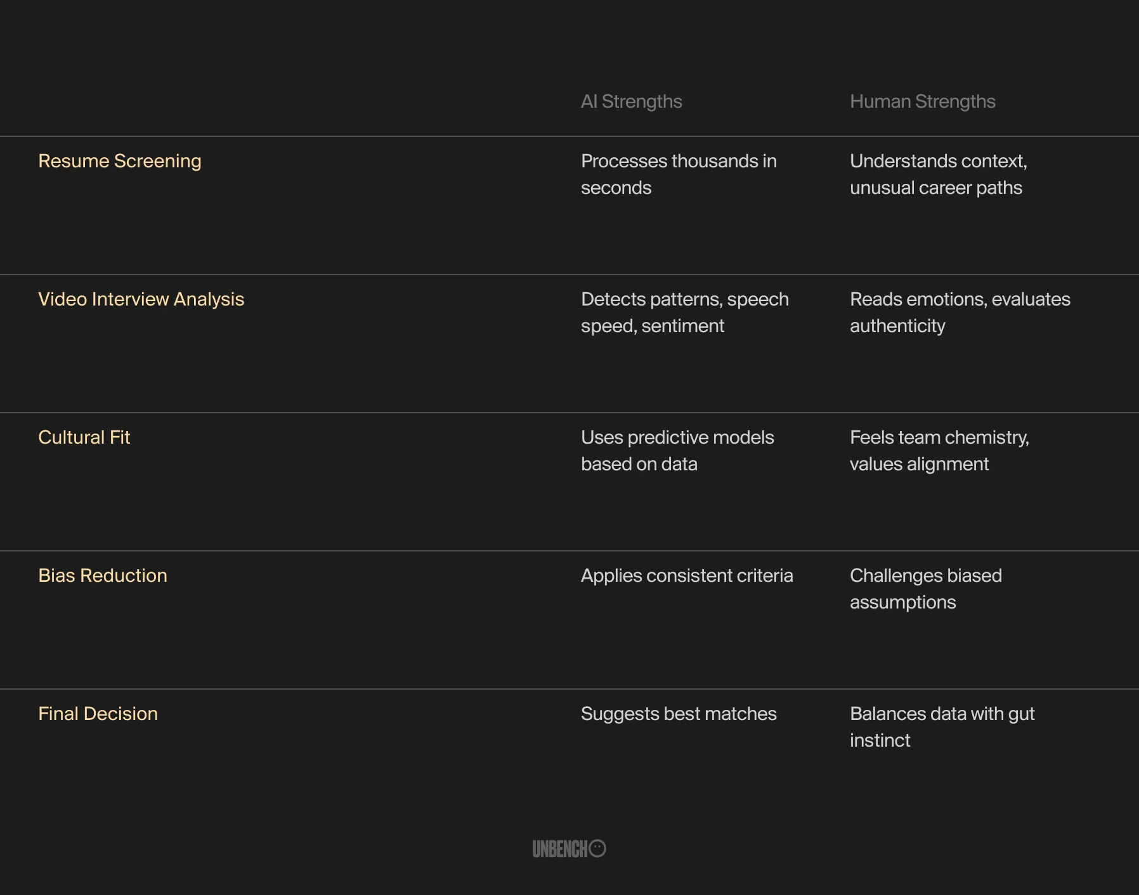Select 'Feels team chemistry, values alignment' cell
Image resolution: width=1139 pixels, height=895 pixels.
[x=940, y=451]
